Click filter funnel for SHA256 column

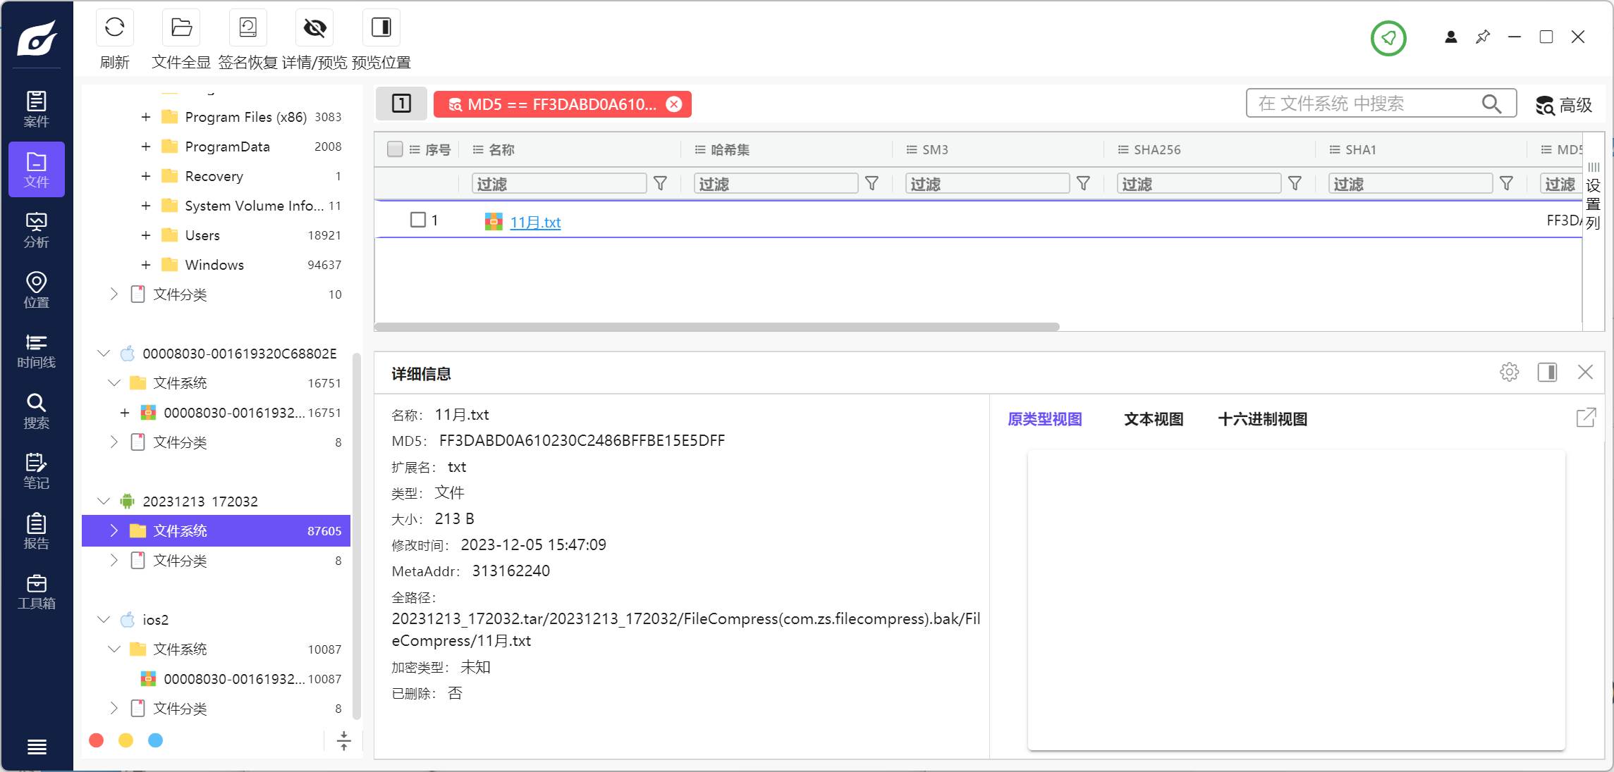[x=1295, y=184]
